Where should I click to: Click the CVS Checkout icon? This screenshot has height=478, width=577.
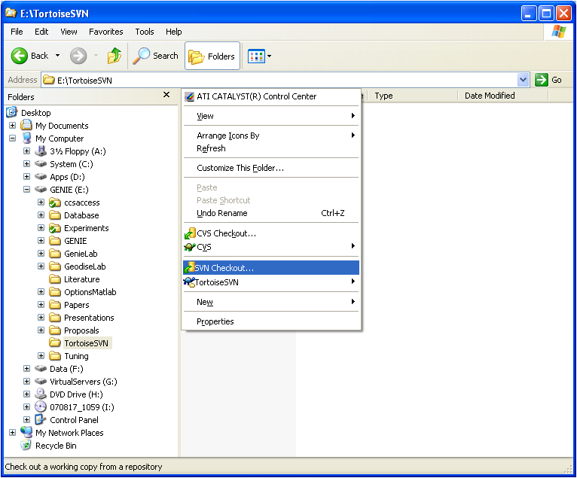(x=190, y=233)
